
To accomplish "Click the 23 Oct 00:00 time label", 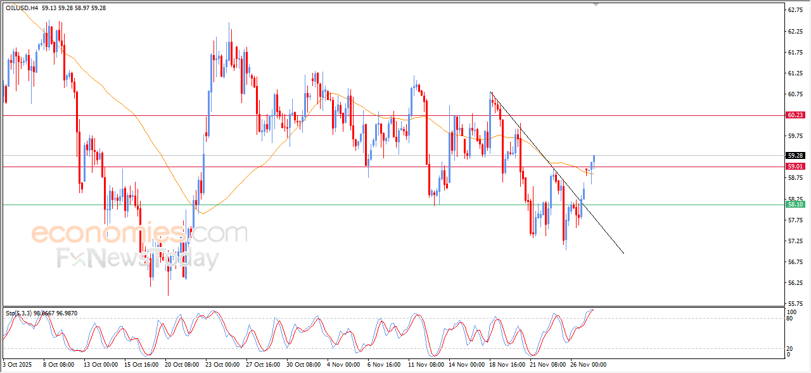I will [223, 365].
